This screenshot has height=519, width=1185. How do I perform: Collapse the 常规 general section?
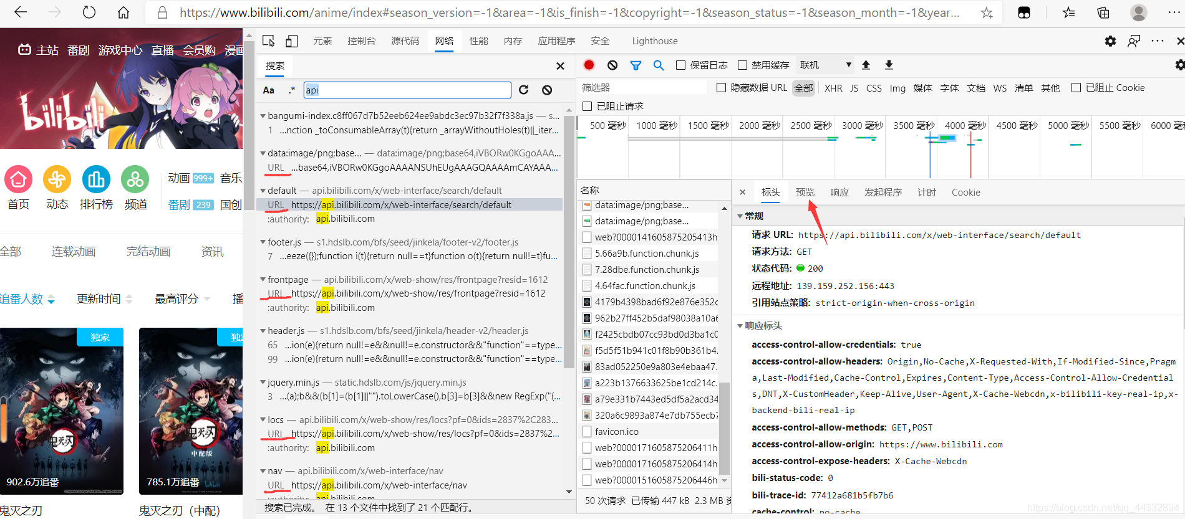tap(740, 216)
